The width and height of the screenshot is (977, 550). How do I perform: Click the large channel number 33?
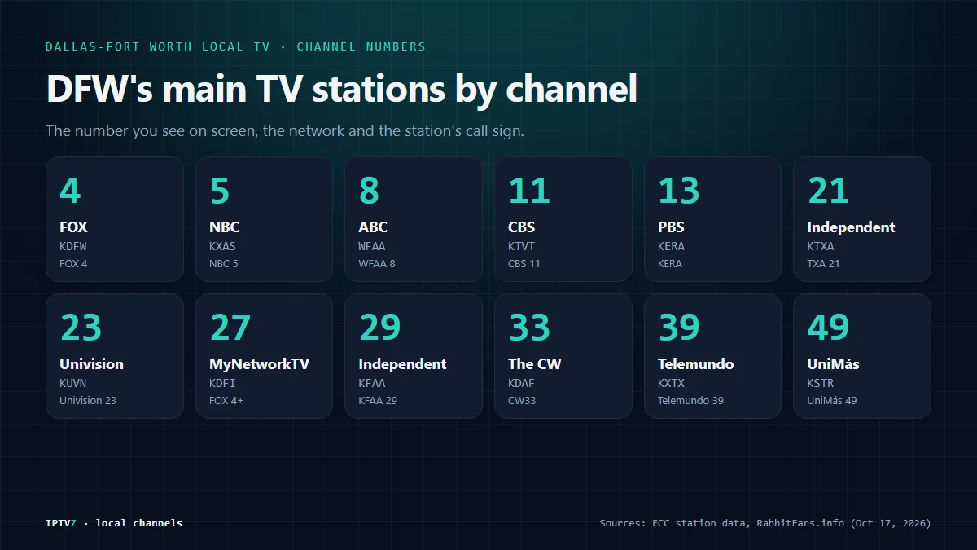[530, 328]
